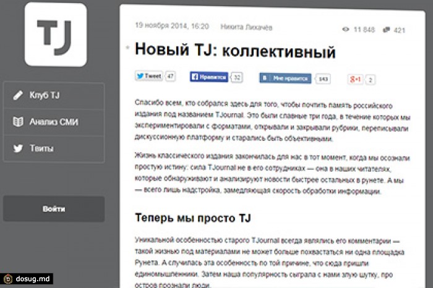433x288 pixels.
Task: Click the paragraph starting Спасибо всем
Action: [273, 121]
